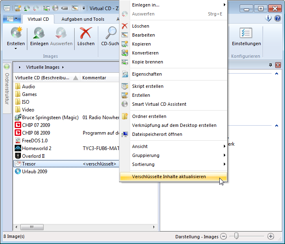
Task: Close the right side panel with red X
Action: tap(278, 65)
